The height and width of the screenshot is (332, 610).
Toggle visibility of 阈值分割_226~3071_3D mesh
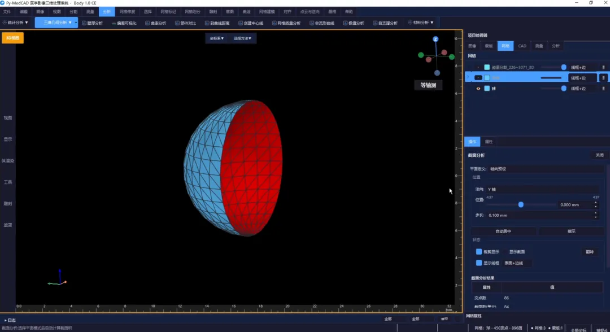click(478, 67)
